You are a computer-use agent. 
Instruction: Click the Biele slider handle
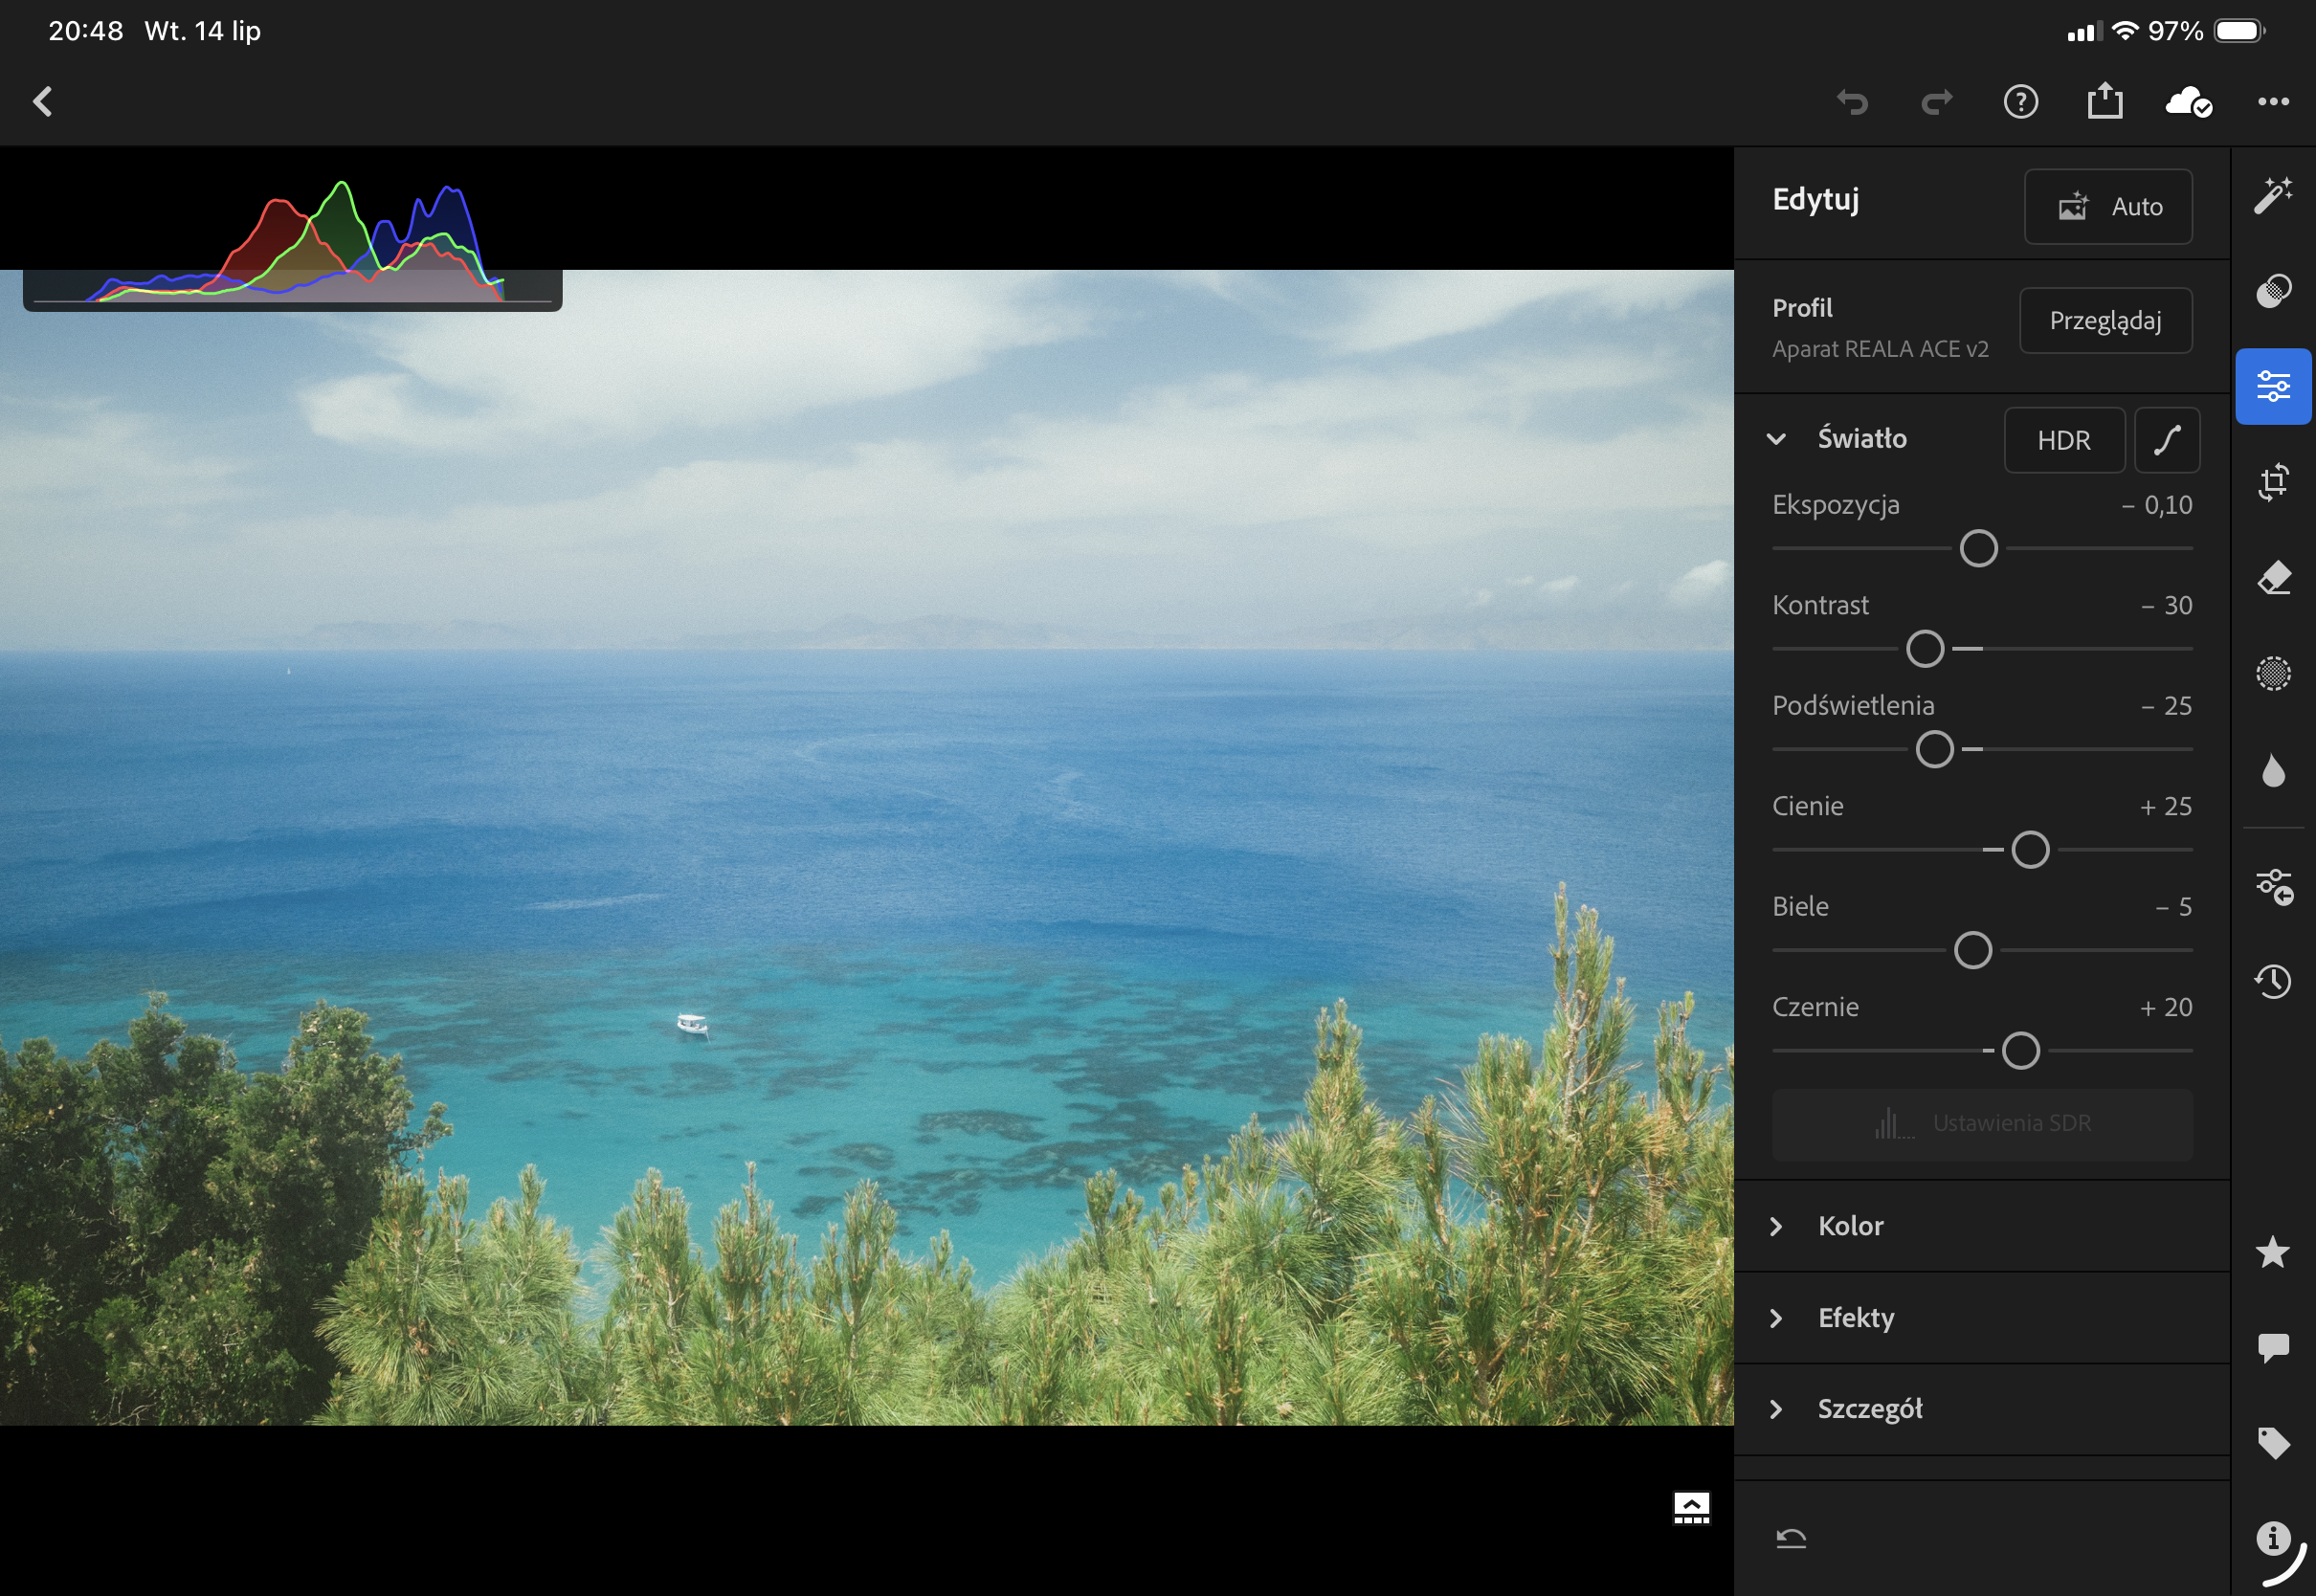(x=1972, y=950)
